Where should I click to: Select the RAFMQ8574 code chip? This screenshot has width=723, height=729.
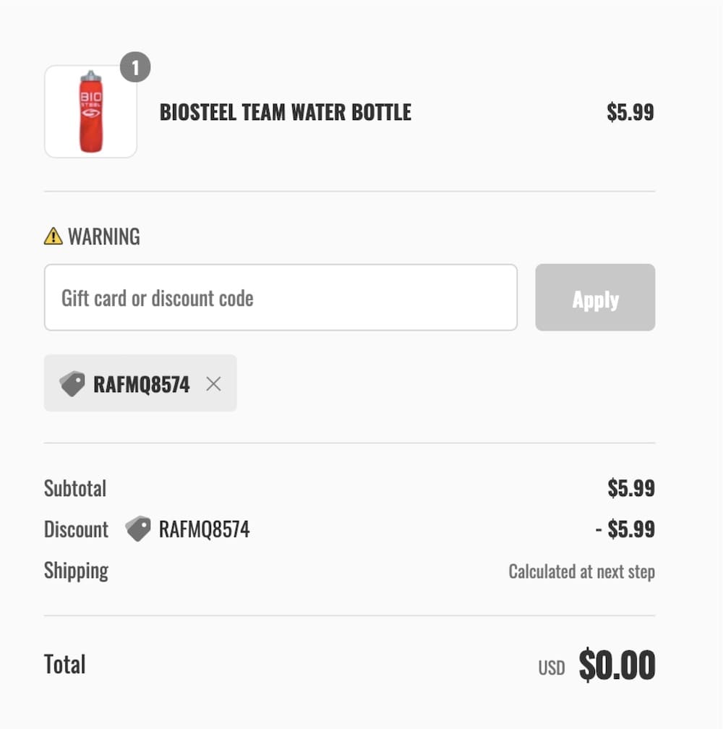click(x=140, y=383)
